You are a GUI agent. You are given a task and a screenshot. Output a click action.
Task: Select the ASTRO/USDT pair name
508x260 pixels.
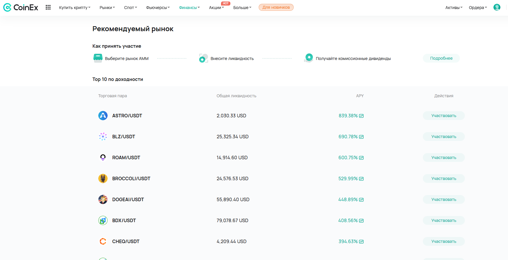click(127, 116)
